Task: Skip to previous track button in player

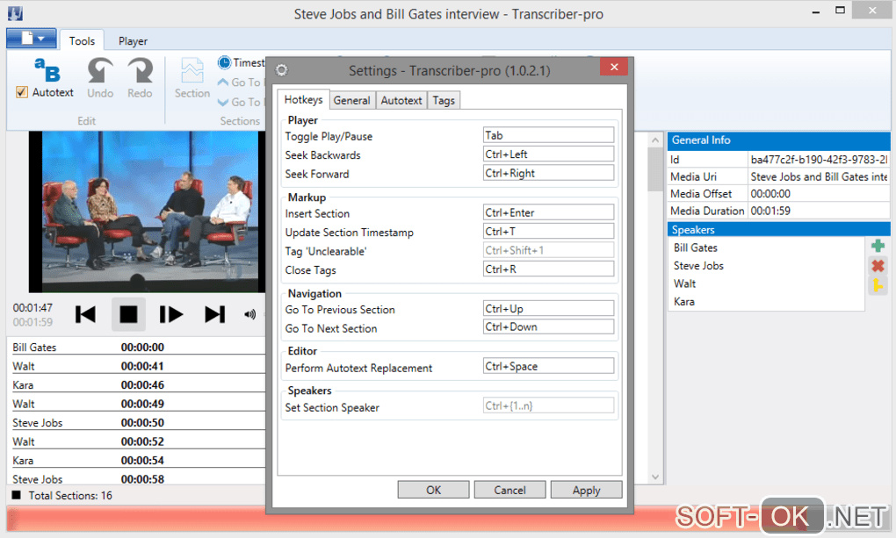Action: tap(86, 314)
